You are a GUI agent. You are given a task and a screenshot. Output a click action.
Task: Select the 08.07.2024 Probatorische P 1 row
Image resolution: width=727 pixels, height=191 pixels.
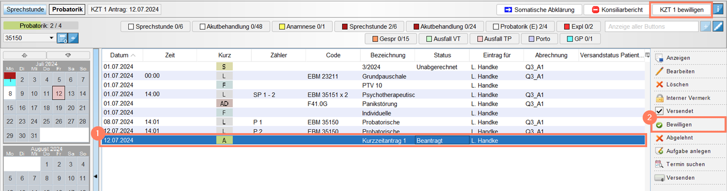(x=374, y=122)
